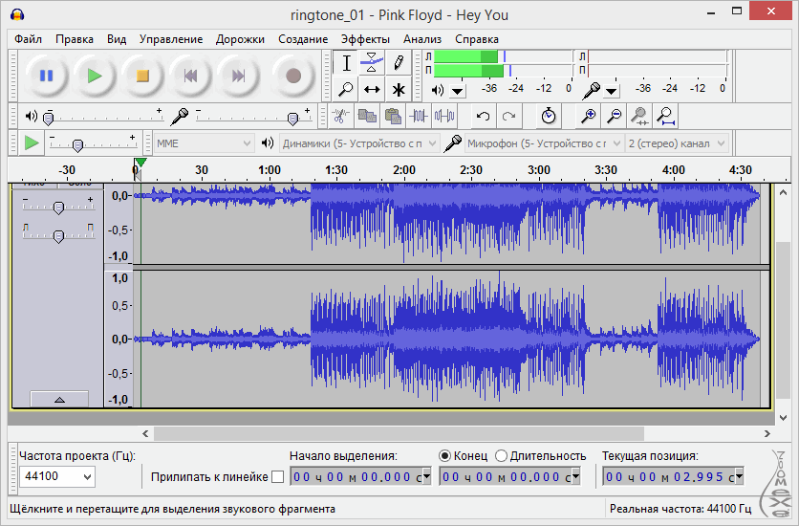
Task: Click the green Play-at-speed button
Action: point(32,143)
